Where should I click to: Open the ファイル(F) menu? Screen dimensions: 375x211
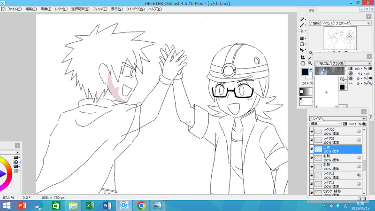[x=15, y=9]
